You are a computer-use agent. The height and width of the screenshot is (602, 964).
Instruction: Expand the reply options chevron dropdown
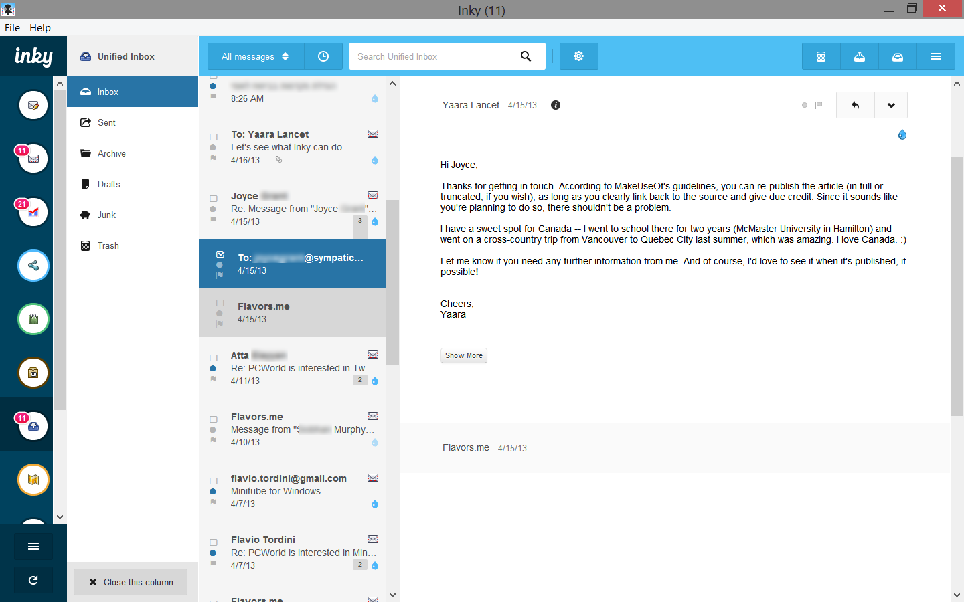[891, 105]
